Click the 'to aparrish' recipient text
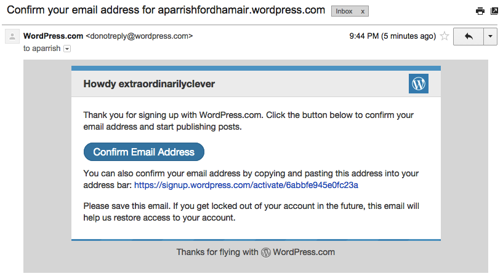Viewport: 503px width, 279px height. point(42,49)
